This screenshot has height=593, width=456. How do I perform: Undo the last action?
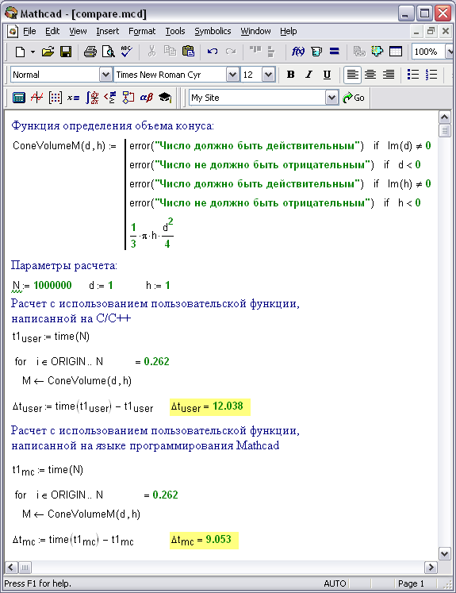coord(213,52)
